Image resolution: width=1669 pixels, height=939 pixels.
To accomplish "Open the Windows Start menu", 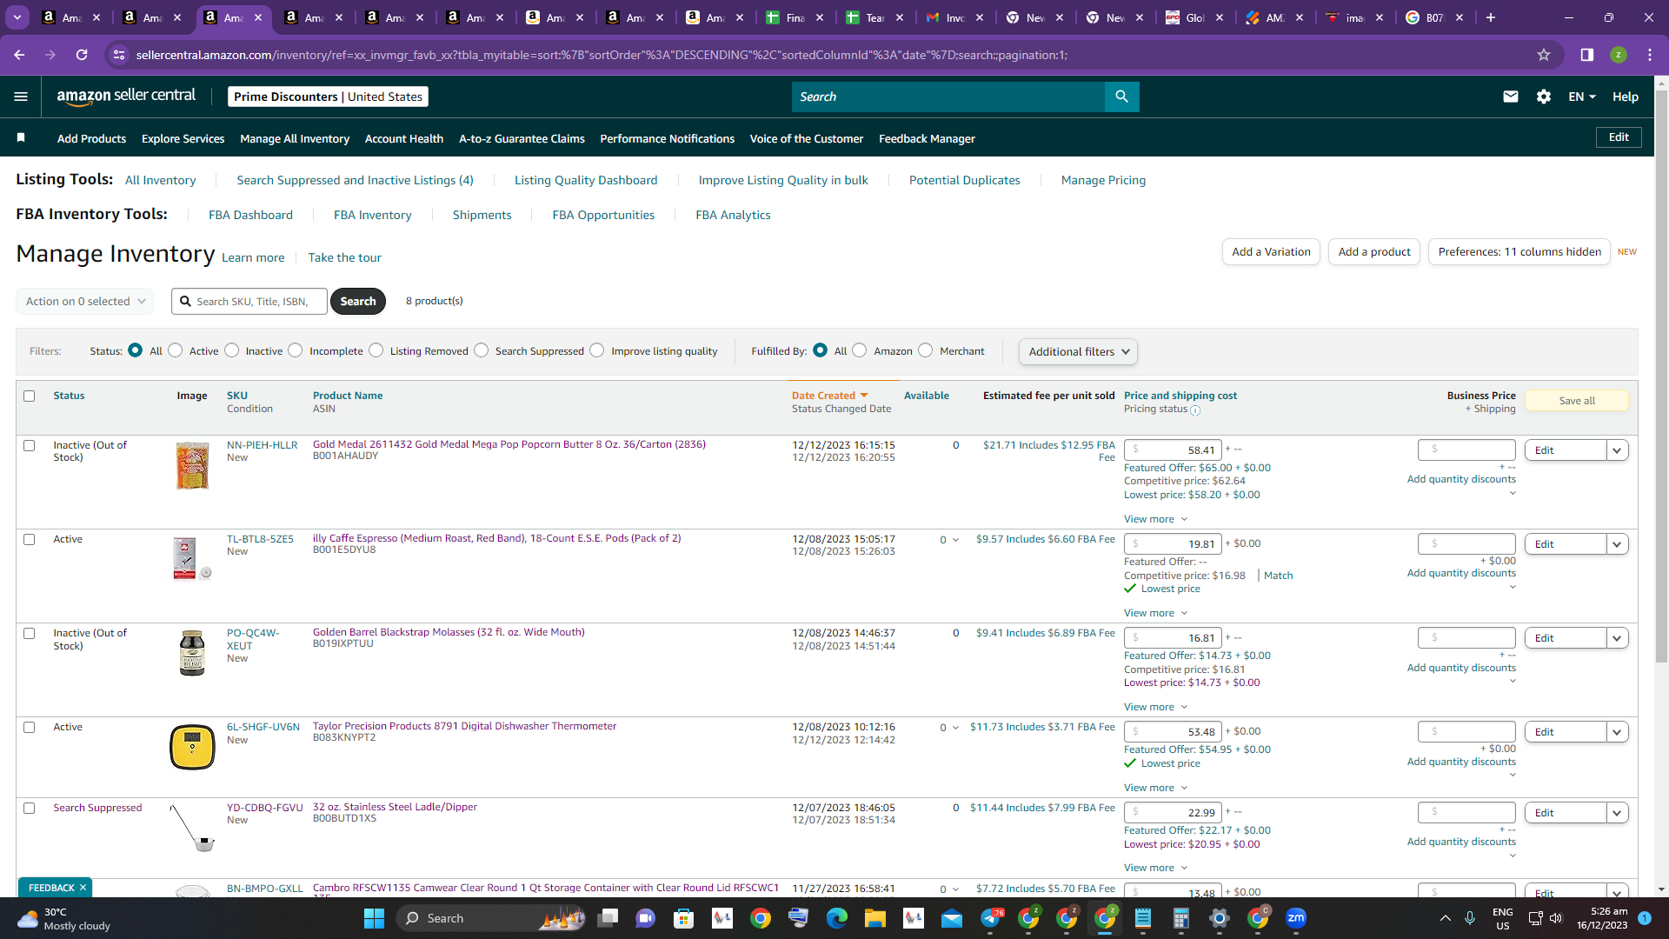I will click(x=374, y=918).
